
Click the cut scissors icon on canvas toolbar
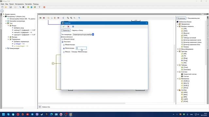click(x=52, y=18)
